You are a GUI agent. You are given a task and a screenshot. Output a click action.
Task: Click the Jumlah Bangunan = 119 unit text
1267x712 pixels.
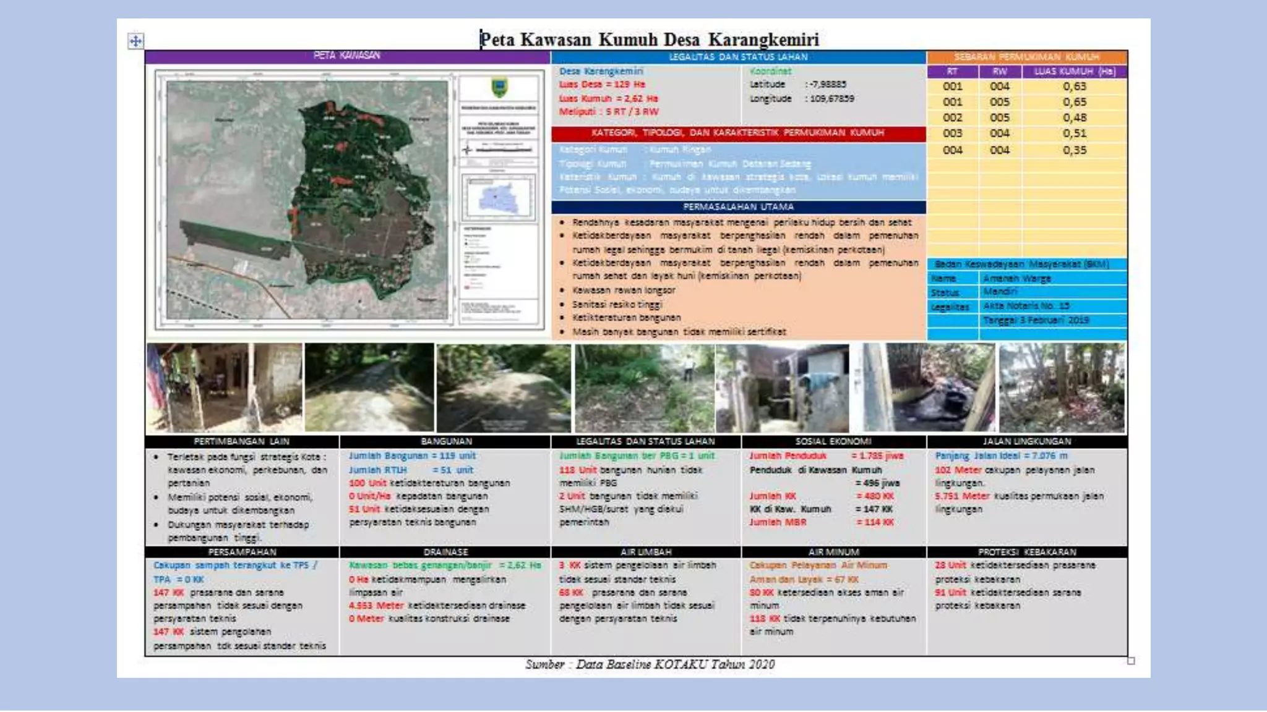pyautogui.click(x=412, y=456)
